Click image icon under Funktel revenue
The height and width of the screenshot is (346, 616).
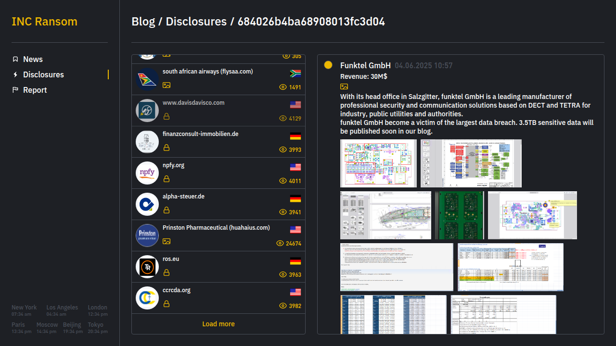pos(344,86)
